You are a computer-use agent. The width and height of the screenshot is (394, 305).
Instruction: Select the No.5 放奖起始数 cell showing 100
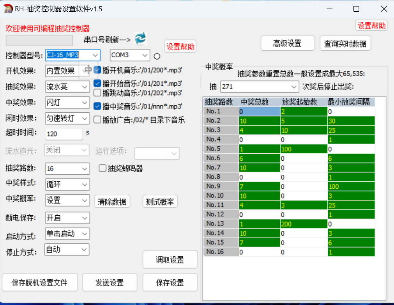pos(303,149)
